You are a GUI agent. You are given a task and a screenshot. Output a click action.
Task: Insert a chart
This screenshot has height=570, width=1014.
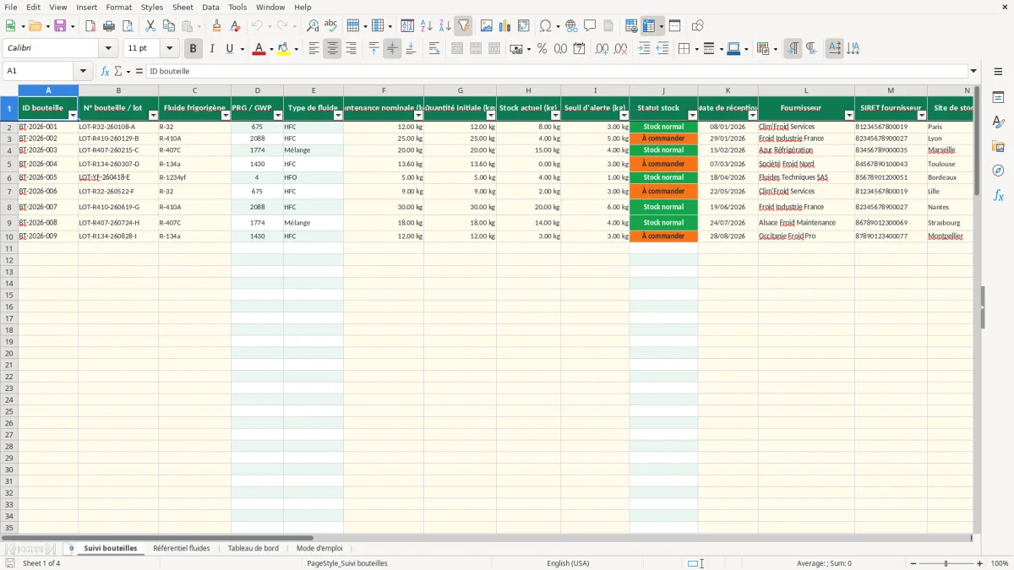tap(504, 26)
